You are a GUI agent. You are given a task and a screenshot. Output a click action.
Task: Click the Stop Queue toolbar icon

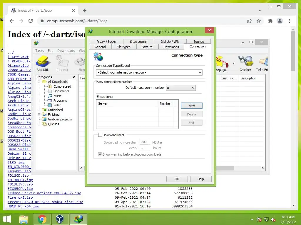(x=223, y=64)
